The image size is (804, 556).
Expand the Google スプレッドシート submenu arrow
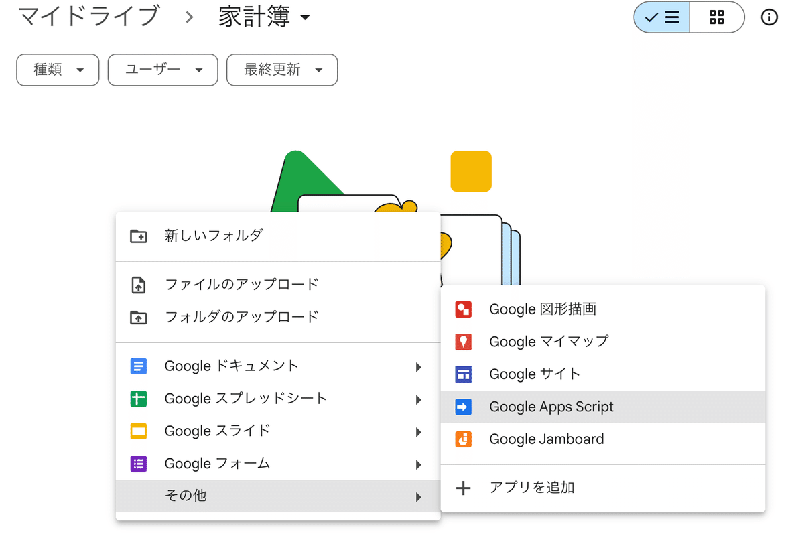pos(418,400)
